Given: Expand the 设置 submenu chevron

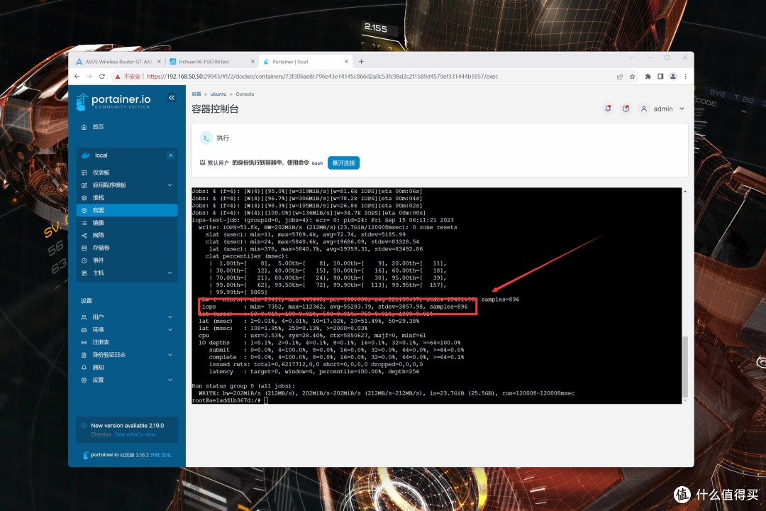Looking at the screenshot, I should 170,380.
